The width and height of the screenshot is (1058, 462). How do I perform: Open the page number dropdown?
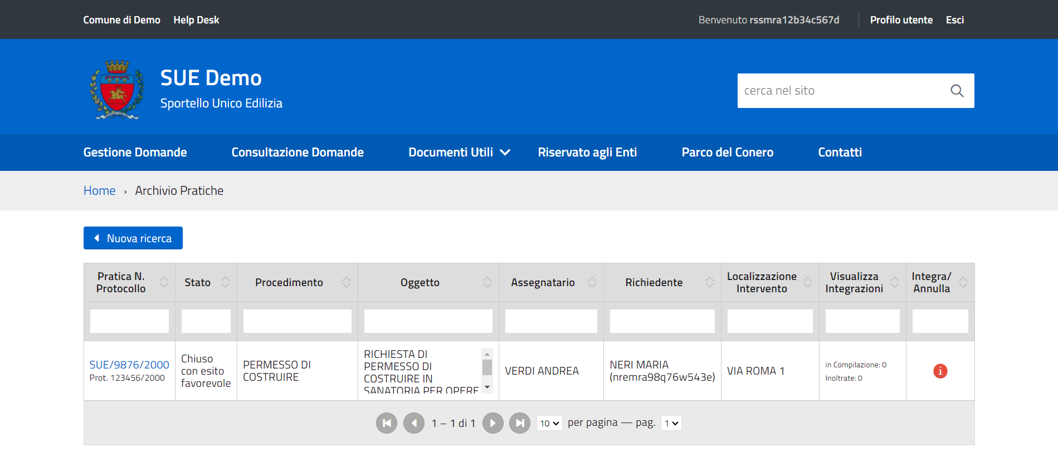(671, 423)
